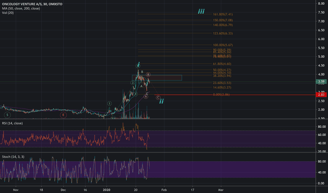Click the 38.20%(3.94) Fibonacci level label

(x=222, y=76)
